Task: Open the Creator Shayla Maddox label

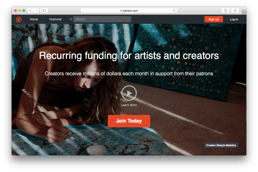Action: [221, 145]
